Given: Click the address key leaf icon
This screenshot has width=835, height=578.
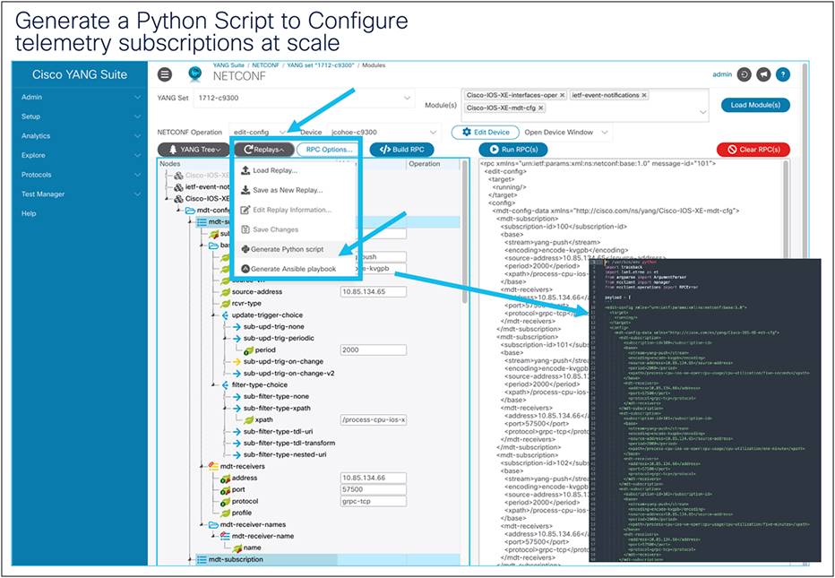Looking at the screenshot, I should tap(226, 479).
